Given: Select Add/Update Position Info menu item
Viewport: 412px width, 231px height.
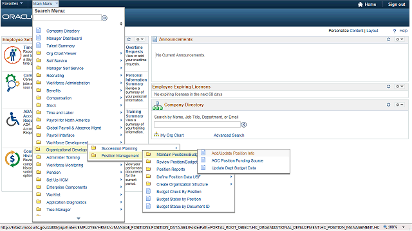Looking at the screenshot, I should pos(233,153).
